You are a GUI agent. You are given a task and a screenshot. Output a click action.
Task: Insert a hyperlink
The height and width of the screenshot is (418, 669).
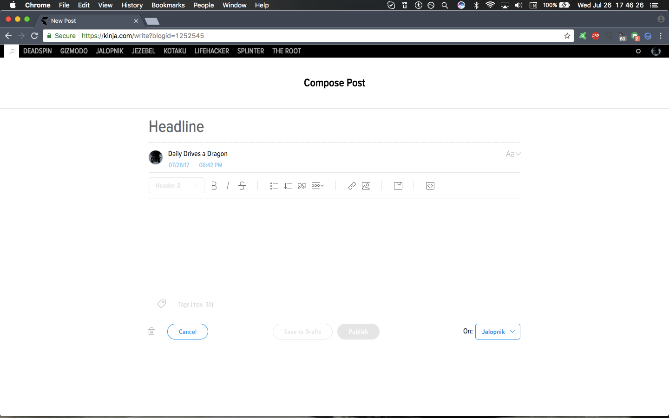(352, 186)
